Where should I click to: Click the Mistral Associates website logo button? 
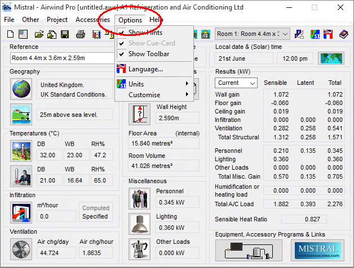click(x=317, y=249)
